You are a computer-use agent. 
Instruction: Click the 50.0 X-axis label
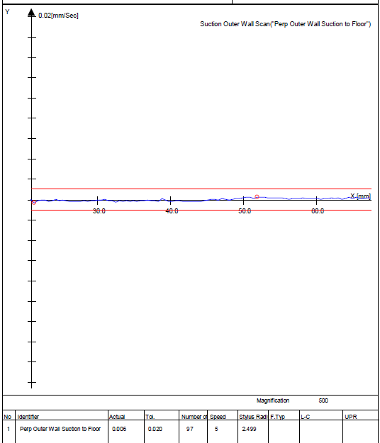[245, 211]
